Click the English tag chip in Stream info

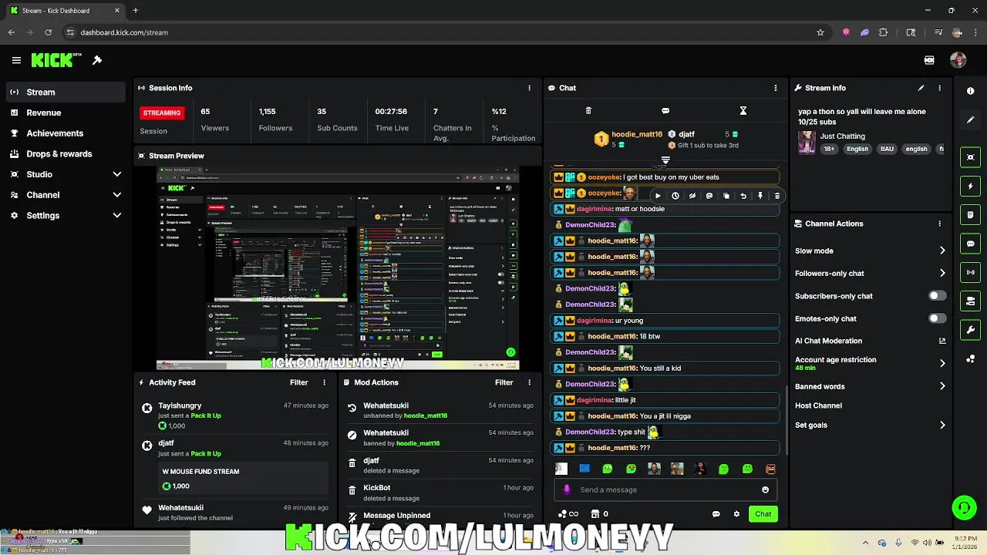[x=857, y=149]
